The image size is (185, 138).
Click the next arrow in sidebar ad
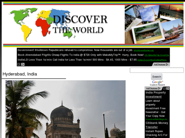[x=168, y=88]
